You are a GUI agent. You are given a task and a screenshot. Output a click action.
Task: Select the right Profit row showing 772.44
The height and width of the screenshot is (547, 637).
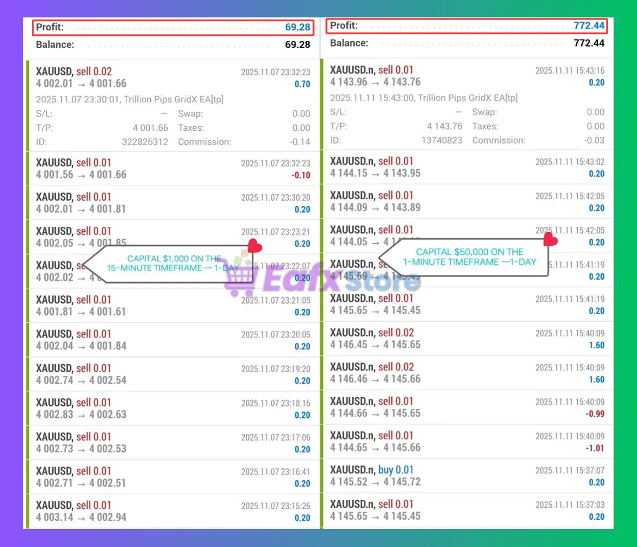[467, 26]
